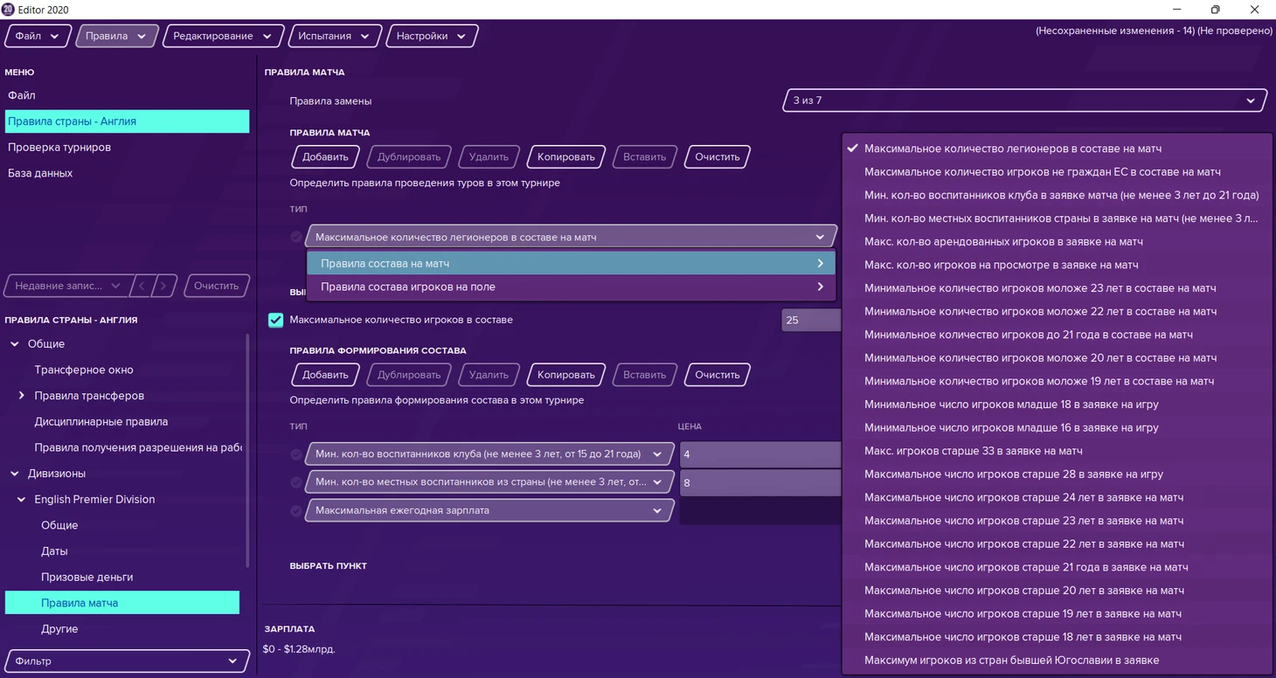Image resolution: width=1276 pixels, height=678 pixels.
Task: Choose Макс. игроков старше 33 в заявке на матч
Action: (973, 451)
